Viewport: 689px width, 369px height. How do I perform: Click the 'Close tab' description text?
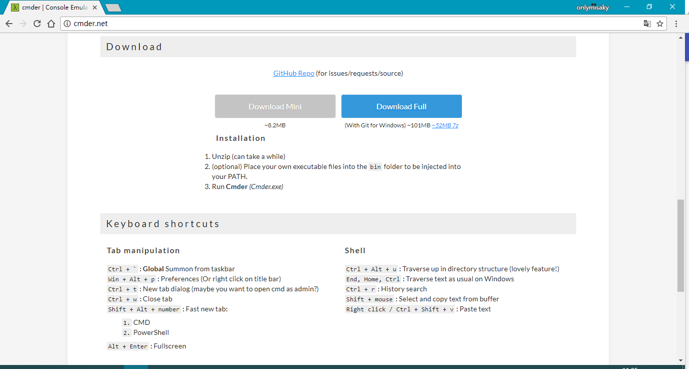157,299
